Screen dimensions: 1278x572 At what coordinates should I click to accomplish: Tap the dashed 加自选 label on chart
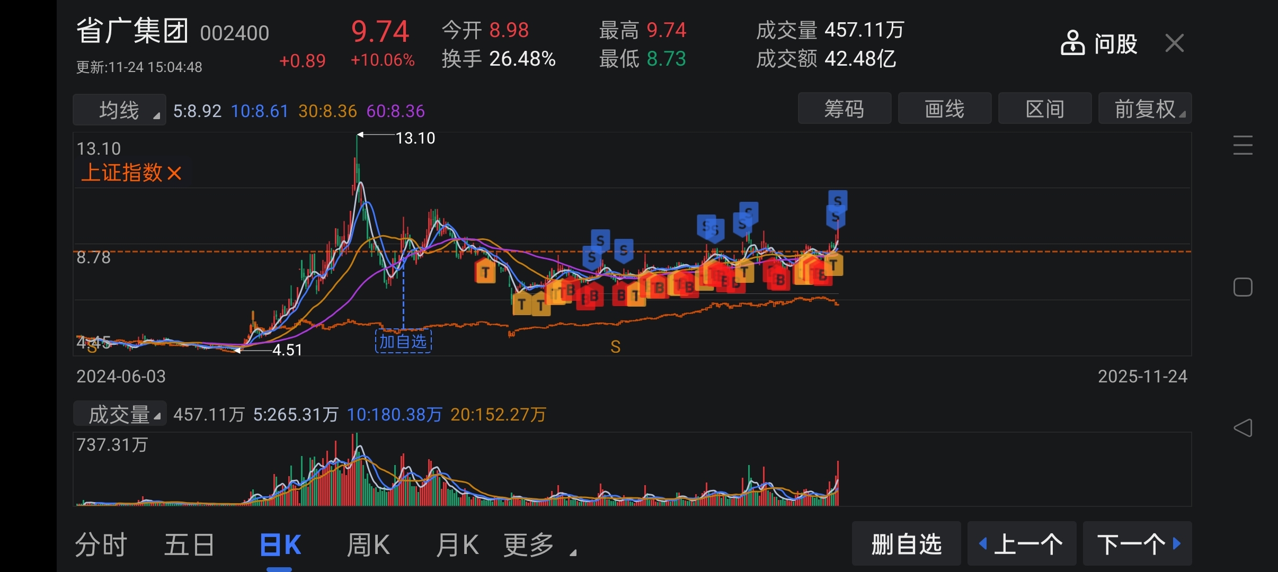click(403, 342)
